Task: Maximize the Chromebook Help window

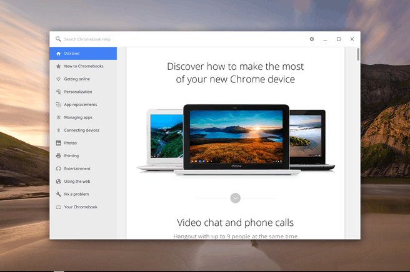Action: (x=339, y=39)
